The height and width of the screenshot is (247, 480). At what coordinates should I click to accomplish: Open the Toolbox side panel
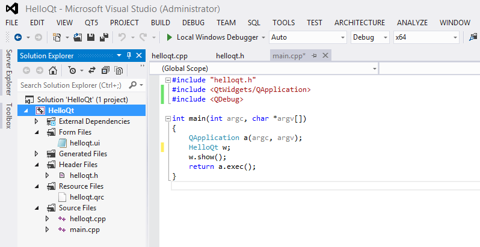pyautogui.click(x=8, y=116)
